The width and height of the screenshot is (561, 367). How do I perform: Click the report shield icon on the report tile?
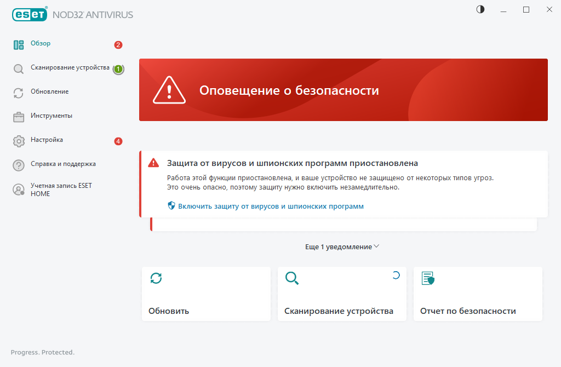[x=428, y=278]
